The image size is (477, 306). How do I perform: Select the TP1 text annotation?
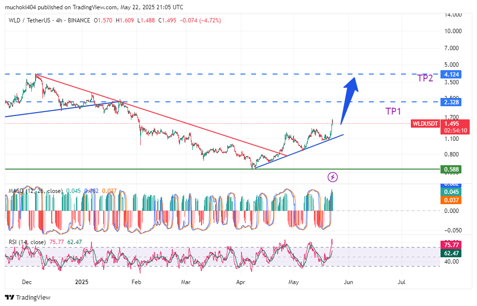pyautogui.click(x=393, y=112)
